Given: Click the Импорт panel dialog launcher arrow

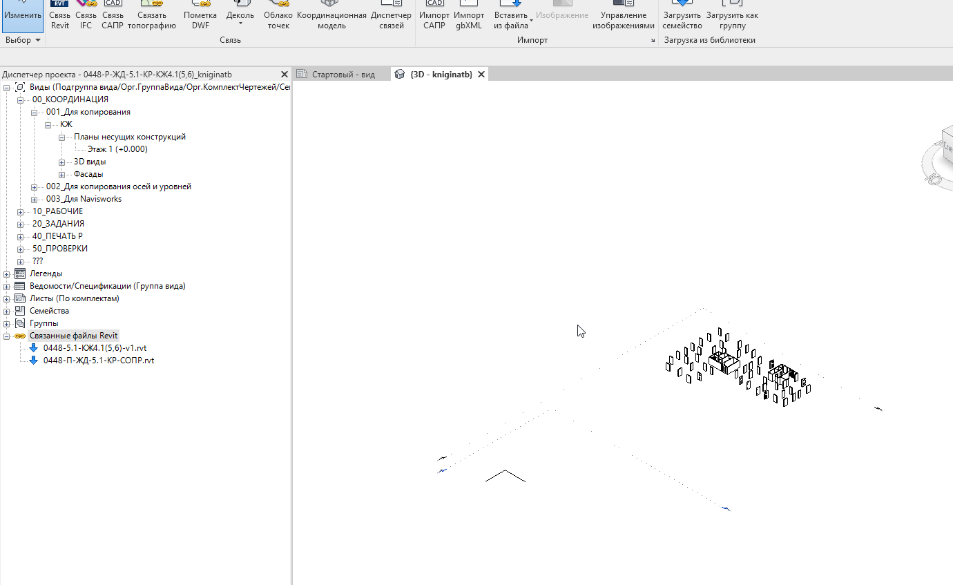Looking at the screenshot, I should click(653, 41).
